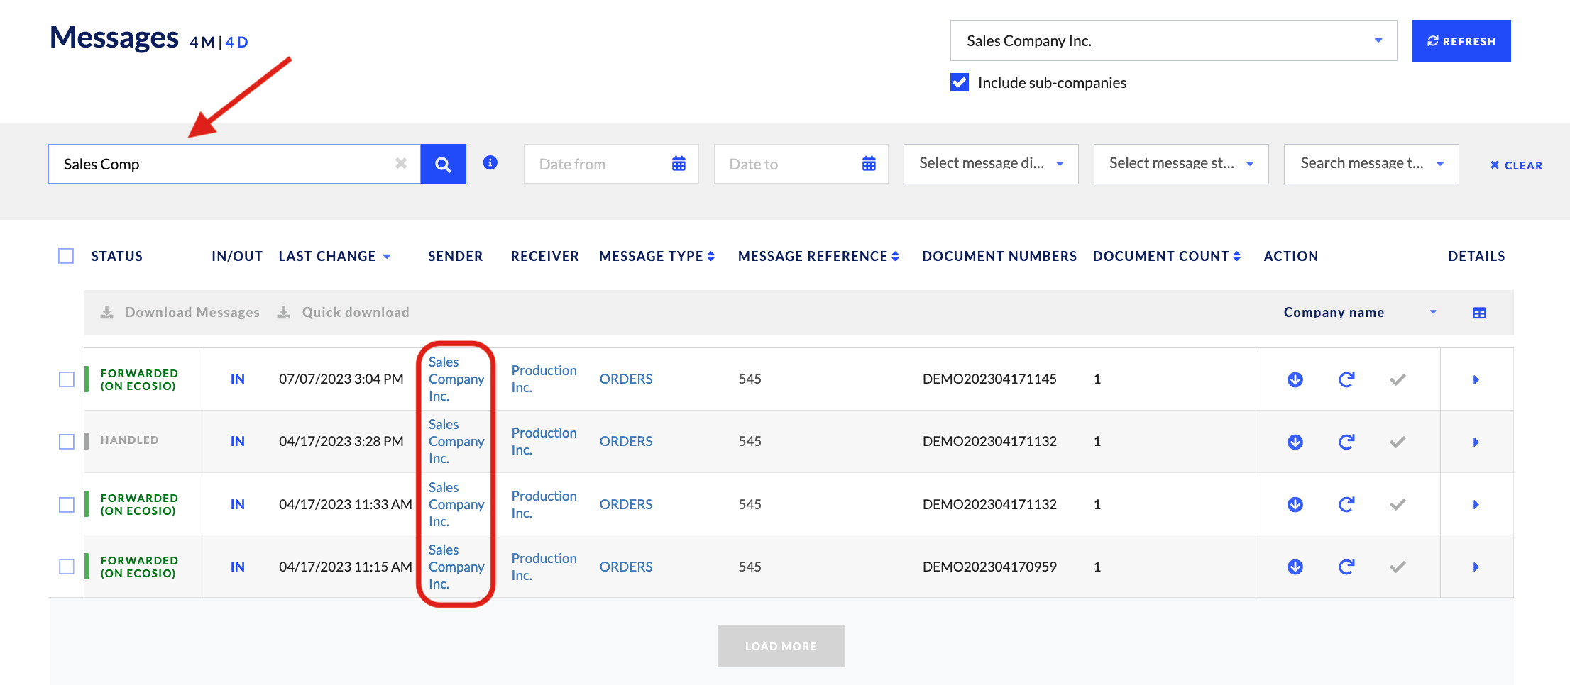Sort by Message Reference column
The width and height of the screenshot is (1570, 685).
click(818, 256)
